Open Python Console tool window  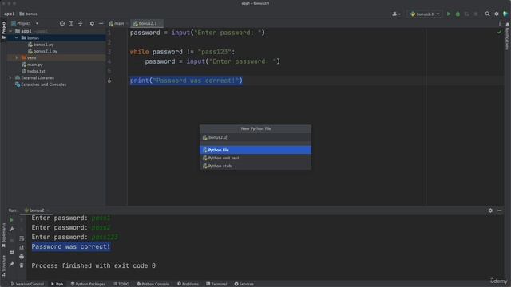153,284
